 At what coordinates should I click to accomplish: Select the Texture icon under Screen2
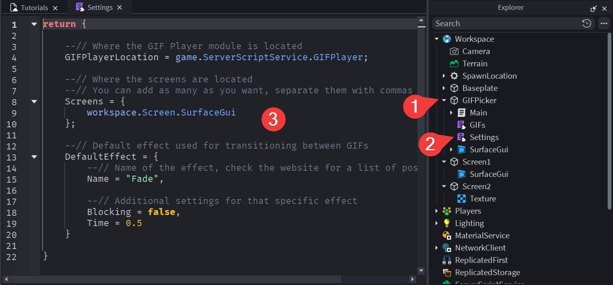click(x=461, y=199)
